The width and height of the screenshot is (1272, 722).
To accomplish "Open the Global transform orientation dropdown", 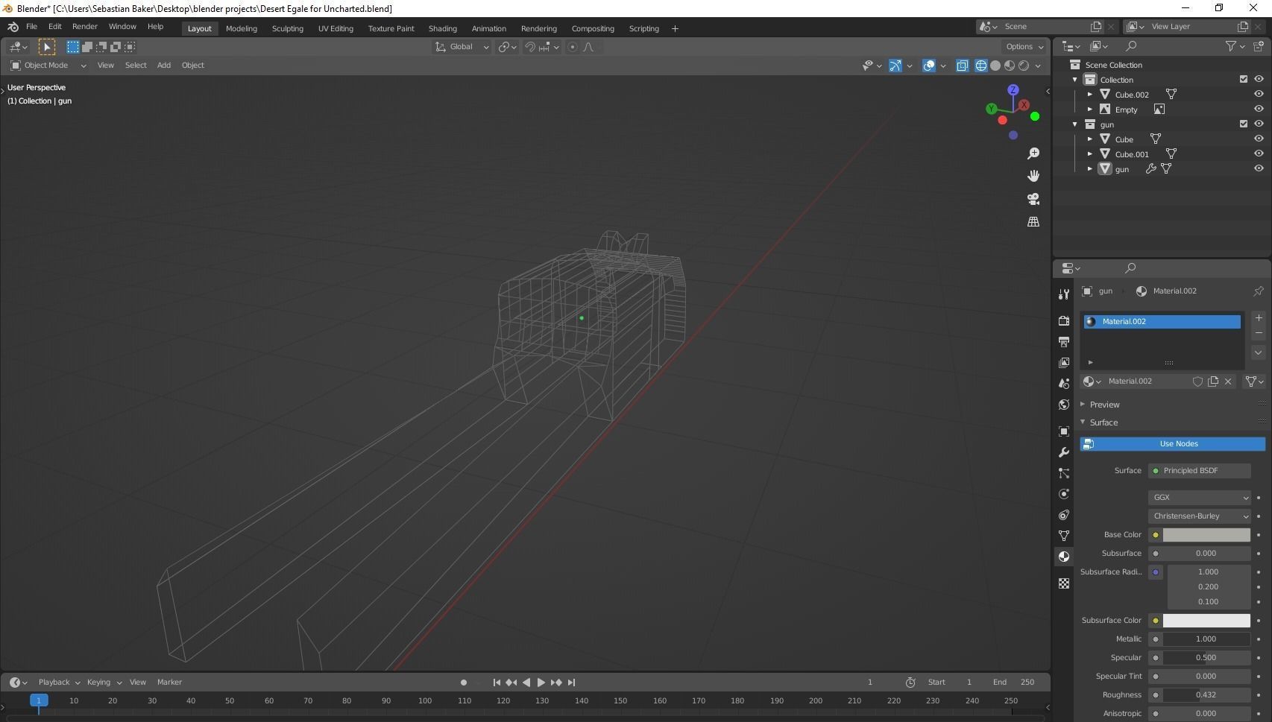I will click(462, 47).
